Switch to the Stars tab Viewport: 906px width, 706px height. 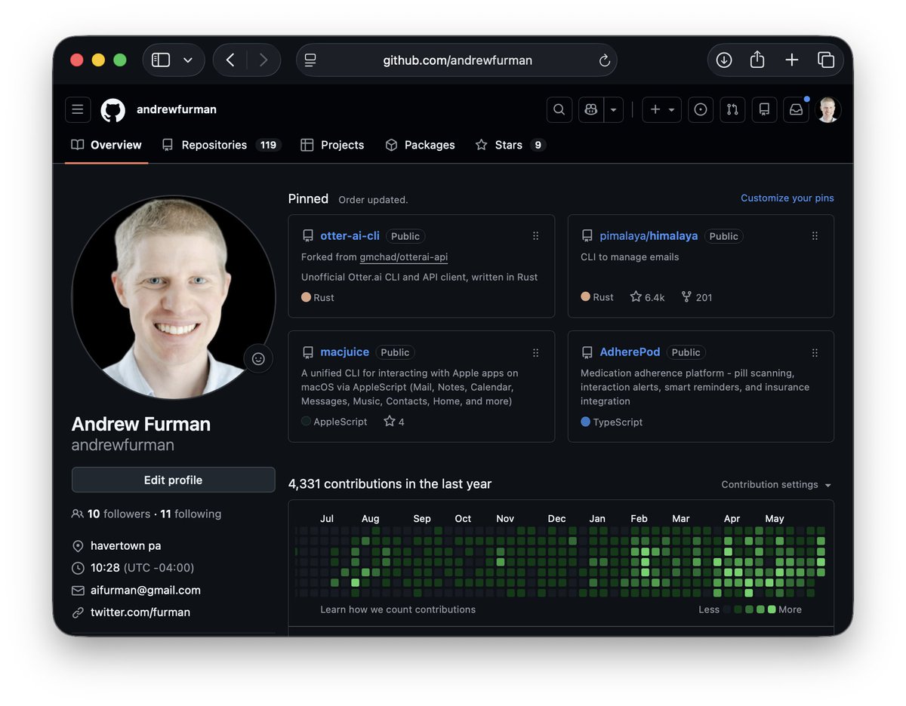pyautogui.click(x=510, y=145)
